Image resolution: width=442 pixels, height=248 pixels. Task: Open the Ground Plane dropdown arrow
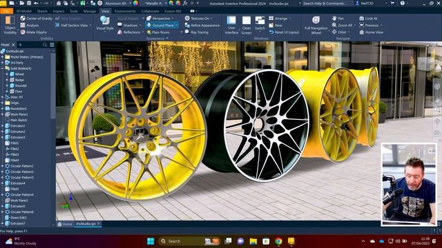click(x=177, y=25)
